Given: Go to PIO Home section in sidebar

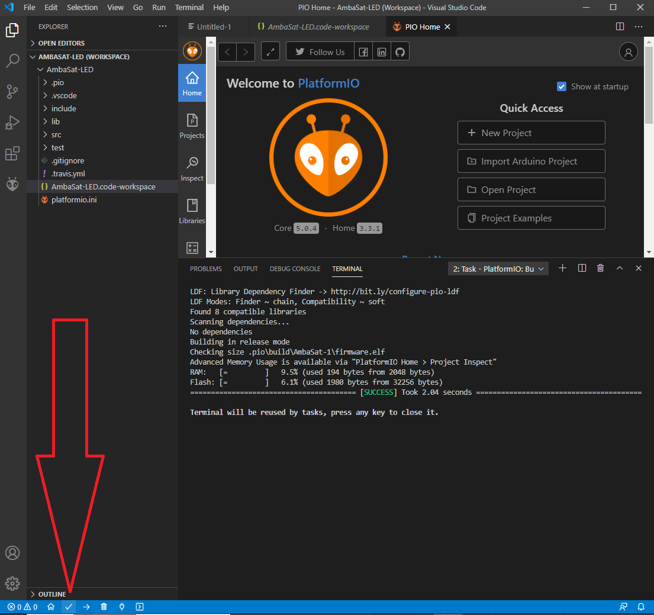Looking at the screenshot, I should tap(192, 83).
